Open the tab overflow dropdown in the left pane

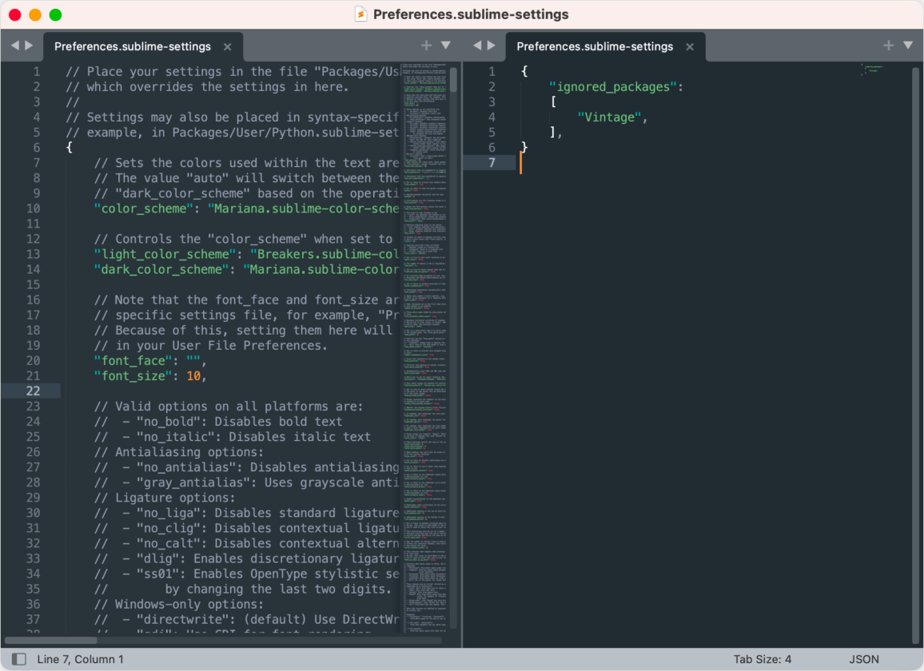click(445, 46)
